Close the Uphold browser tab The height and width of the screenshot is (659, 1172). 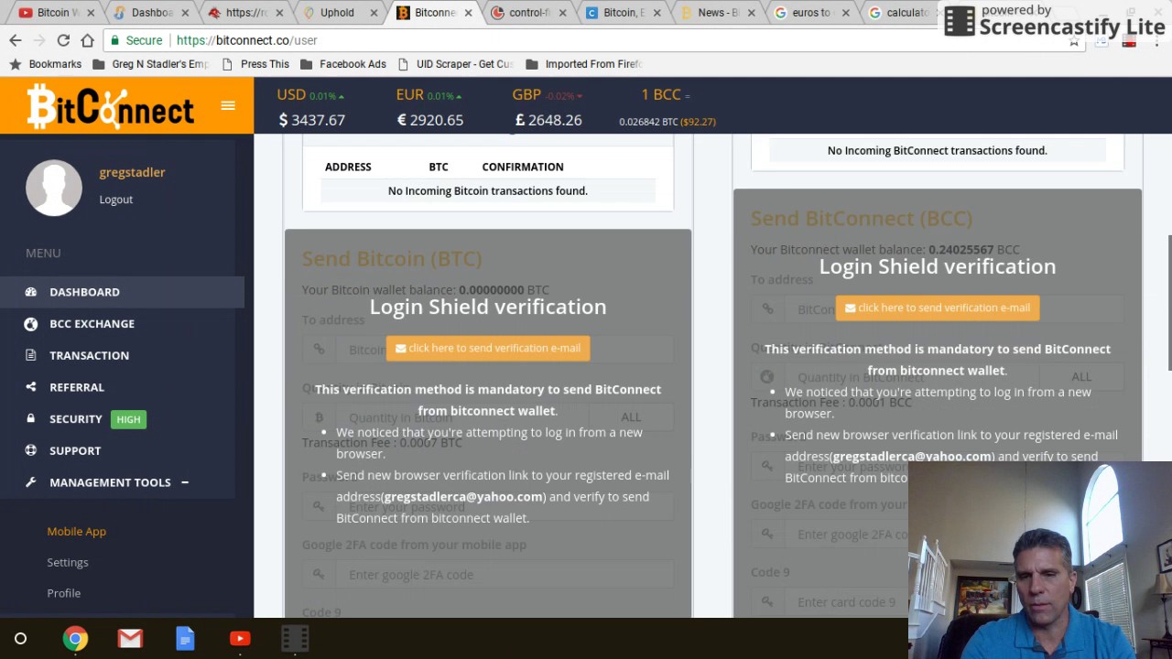click(374, 13)
